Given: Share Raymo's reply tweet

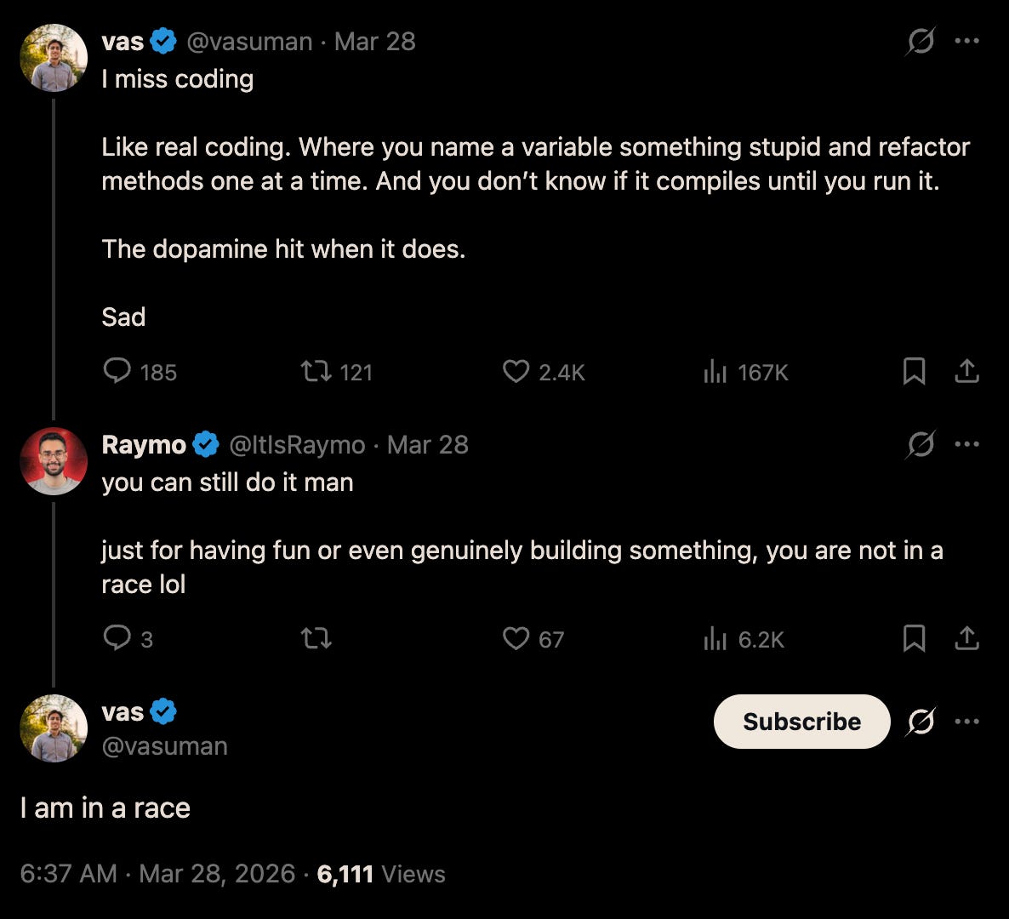Looking at the screenshot, I should [966, 638].
